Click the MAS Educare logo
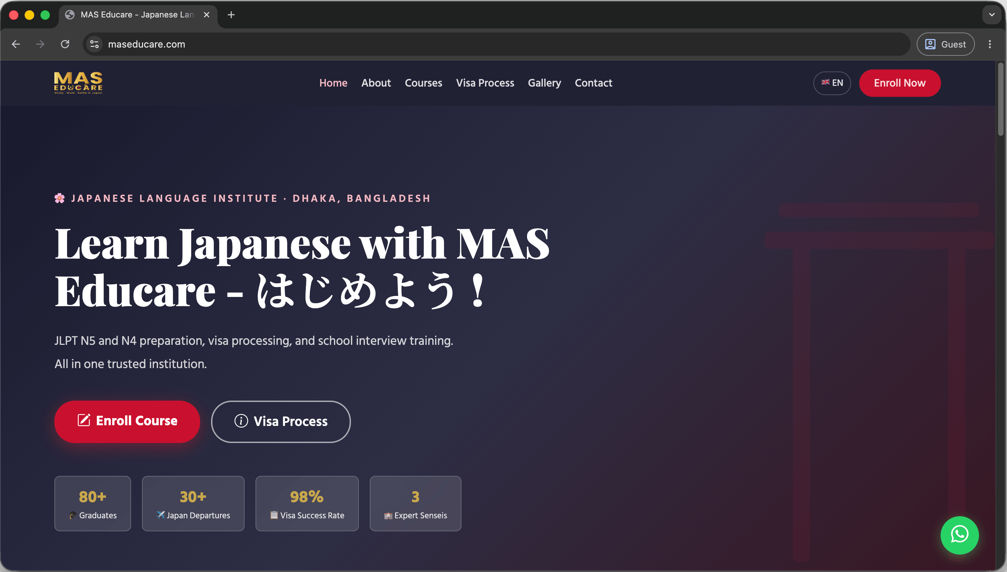The width and height of the screenshot is (1007, 572). tap(78, 83)
